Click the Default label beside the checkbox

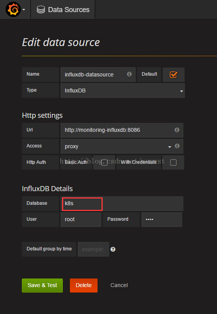point(149,74)
